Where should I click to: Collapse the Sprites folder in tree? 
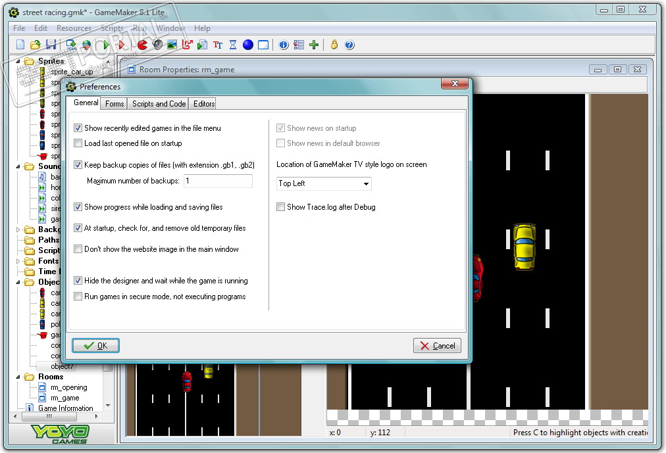[x=18, y=61]
